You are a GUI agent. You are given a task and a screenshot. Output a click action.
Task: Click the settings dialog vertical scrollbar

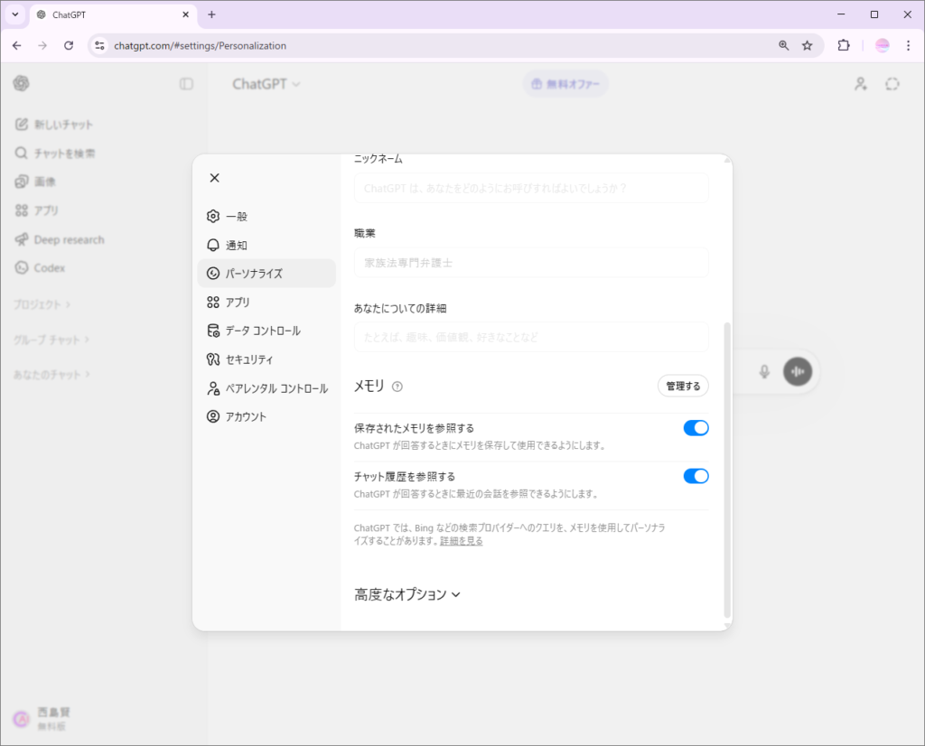click(727, 470)
